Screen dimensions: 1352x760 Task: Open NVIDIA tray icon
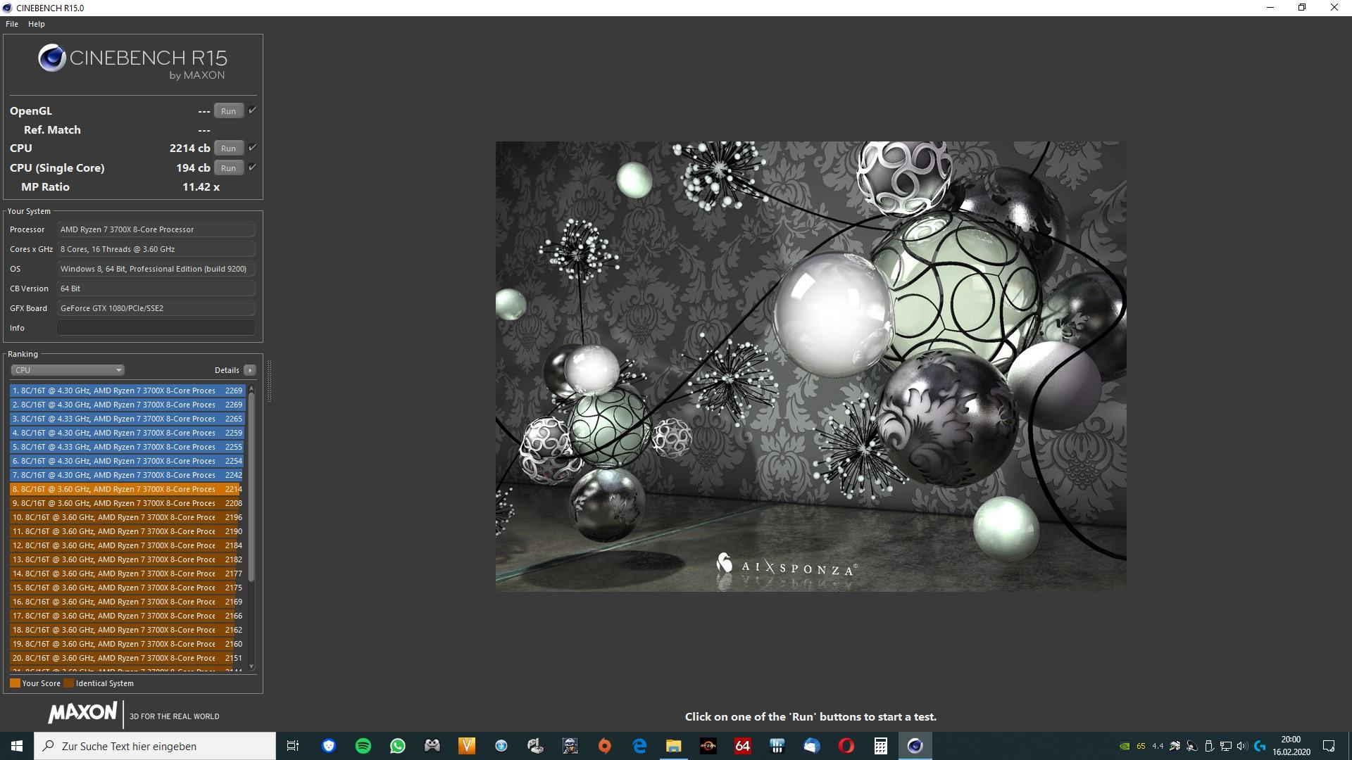click(x=1125, y=746)
